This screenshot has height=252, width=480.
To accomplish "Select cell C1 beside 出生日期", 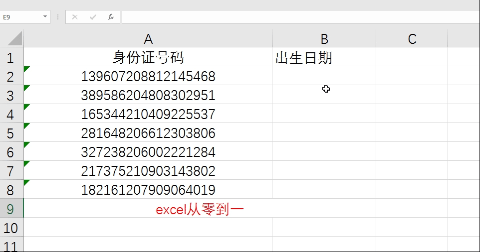I will (x=412, y=57).
